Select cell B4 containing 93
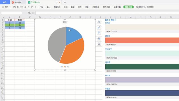This screenshot has width=179, height=101. click(x=20, y=27)
